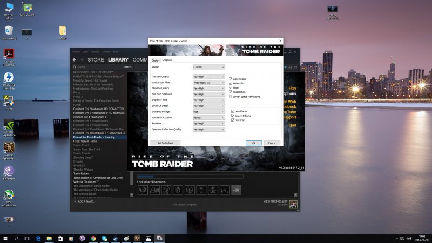This screenshot has width=432, height=243.
Task: Open File Explorer from taskbar
Action: [49, 238]
